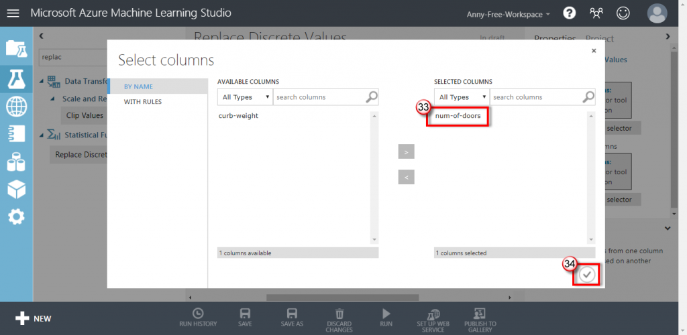Viewport: 687px width, 335px height.
Task: Open the Settings gear sidebar icon
Action: coord(16,217)
